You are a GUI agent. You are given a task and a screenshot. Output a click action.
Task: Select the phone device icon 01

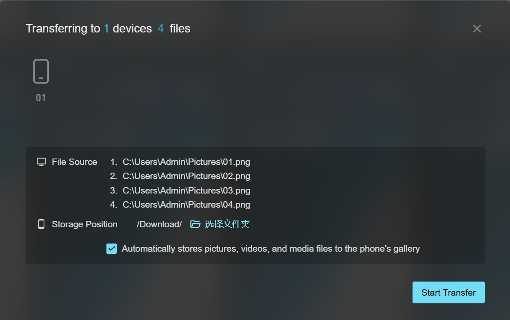tap(41, 71)
